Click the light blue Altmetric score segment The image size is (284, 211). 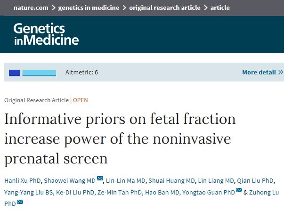(39, 73)
